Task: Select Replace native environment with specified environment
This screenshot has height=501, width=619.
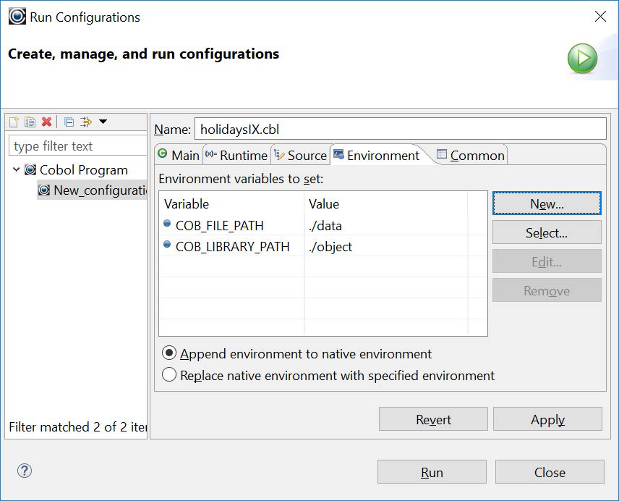Action: [169, 375]
